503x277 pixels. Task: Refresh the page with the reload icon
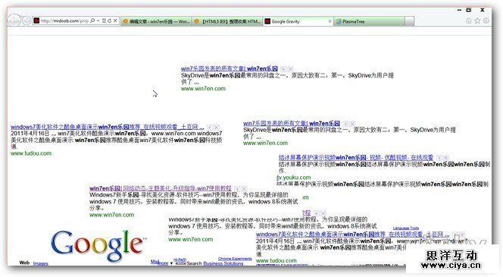(x=109, y=20)
